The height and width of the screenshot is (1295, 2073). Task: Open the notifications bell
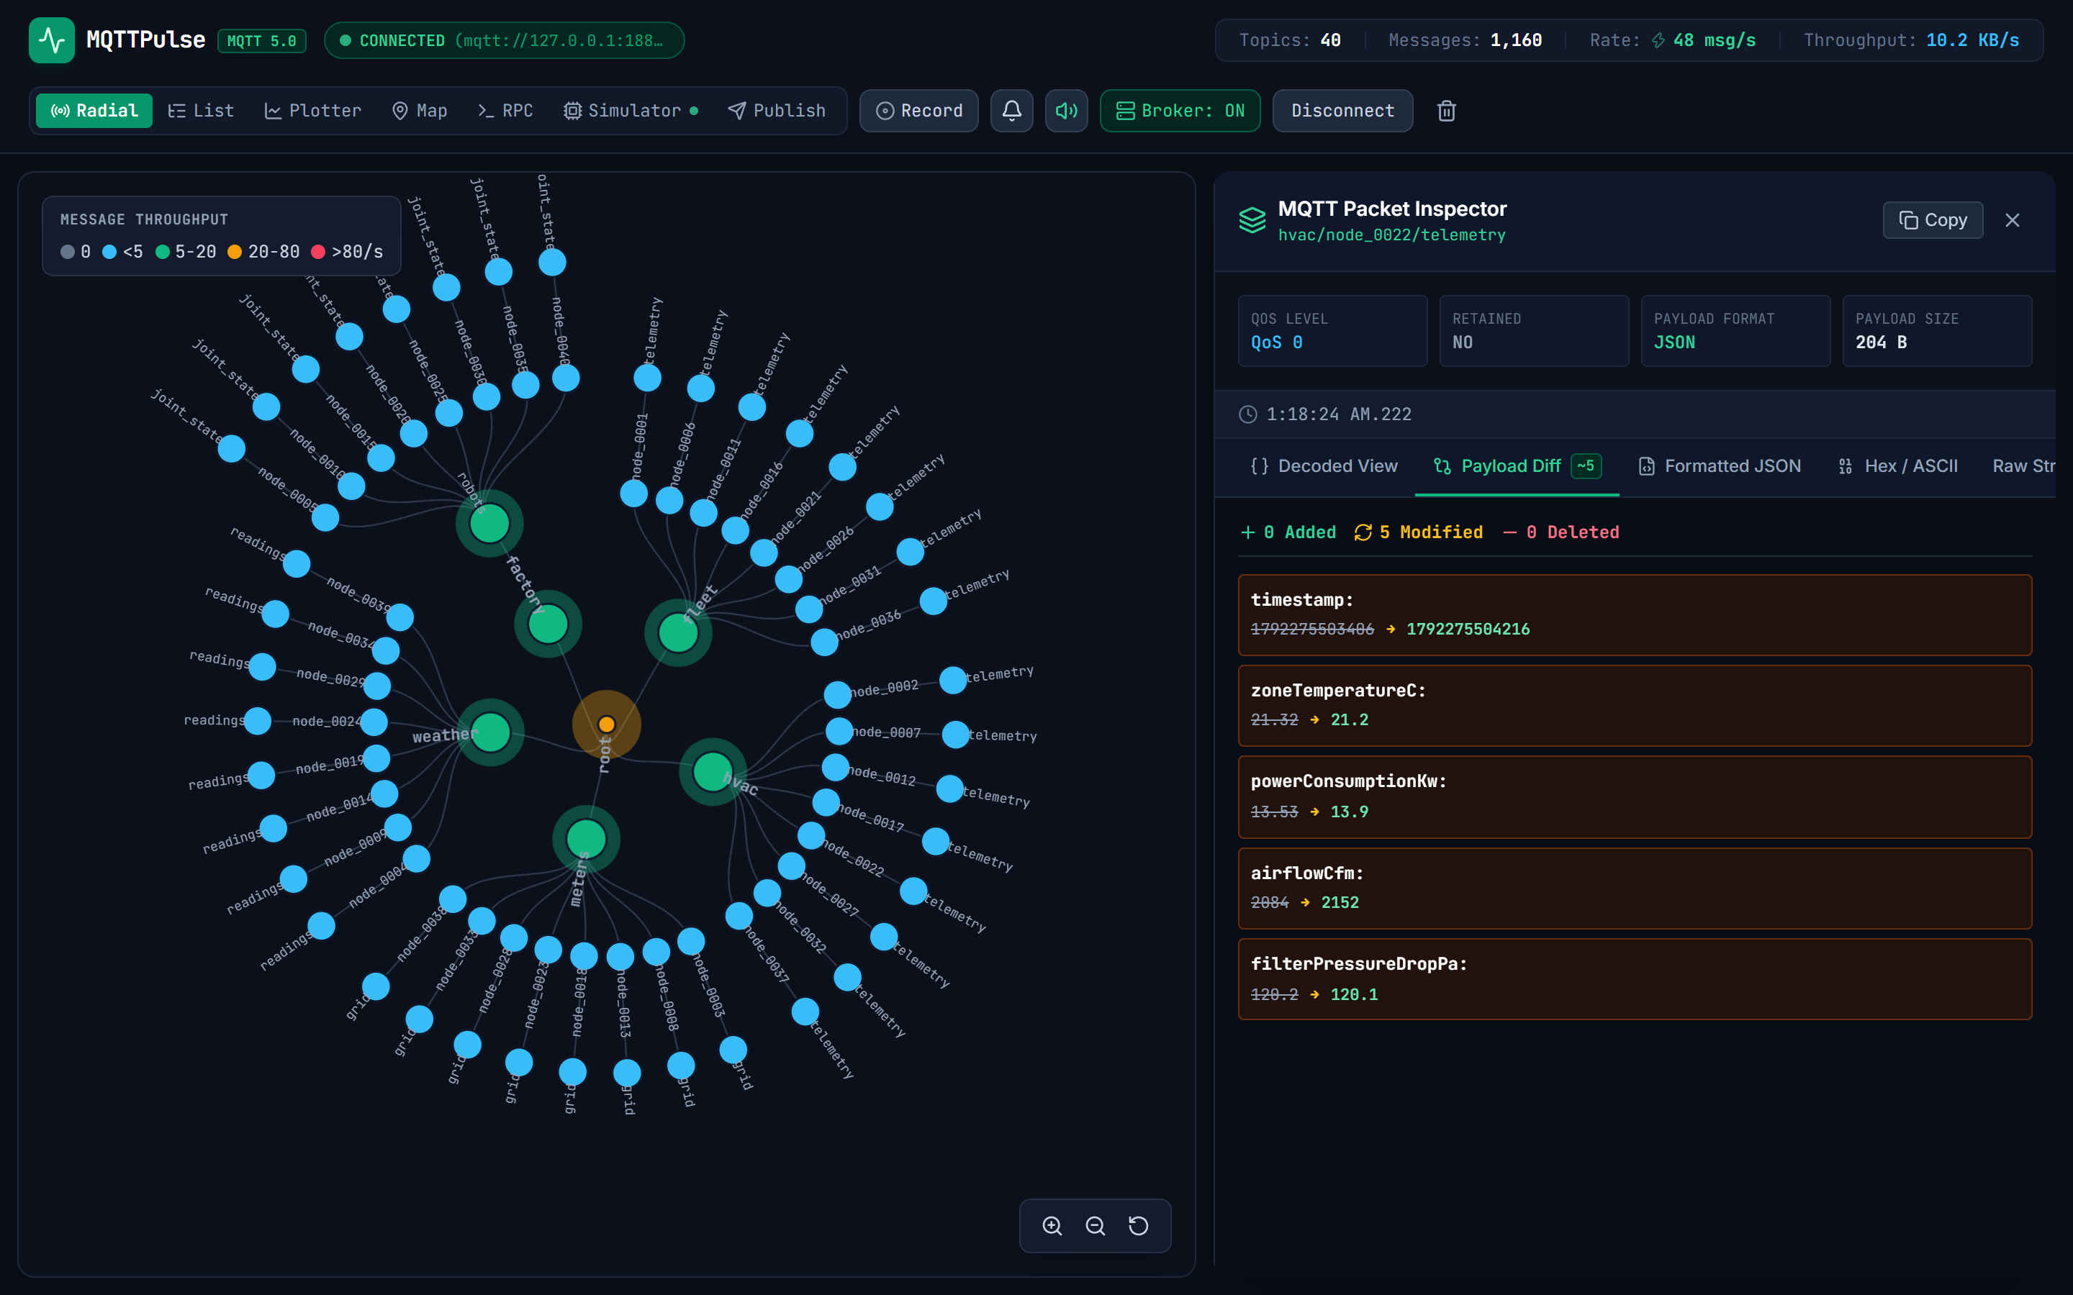point(1011,111)
